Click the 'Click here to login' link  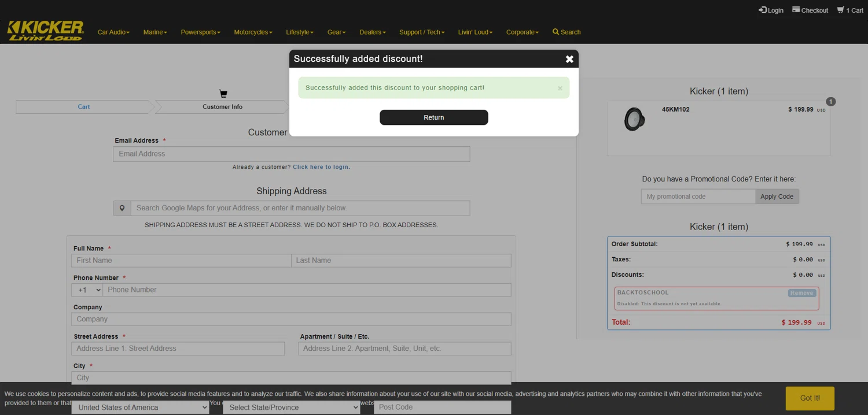[321, 167]
